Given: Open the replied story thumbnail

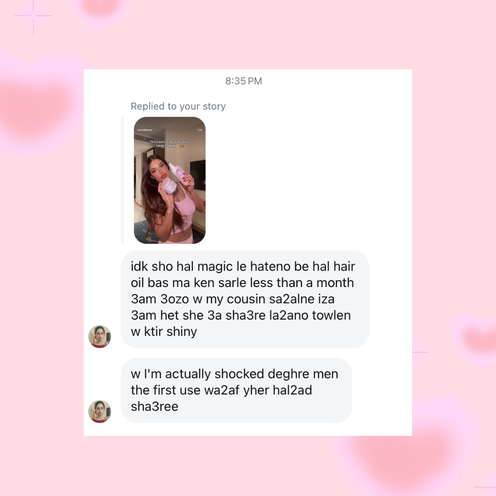Looking at the screenshot, I should click(170, 180).
